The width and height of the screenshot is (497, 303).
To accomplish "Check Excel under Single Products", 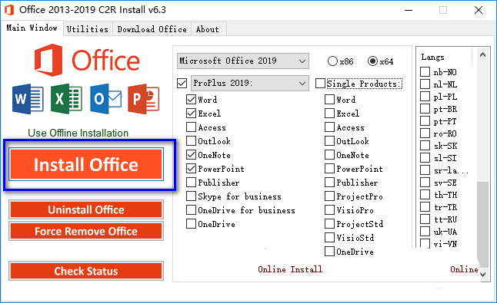I will coord(329,113).
